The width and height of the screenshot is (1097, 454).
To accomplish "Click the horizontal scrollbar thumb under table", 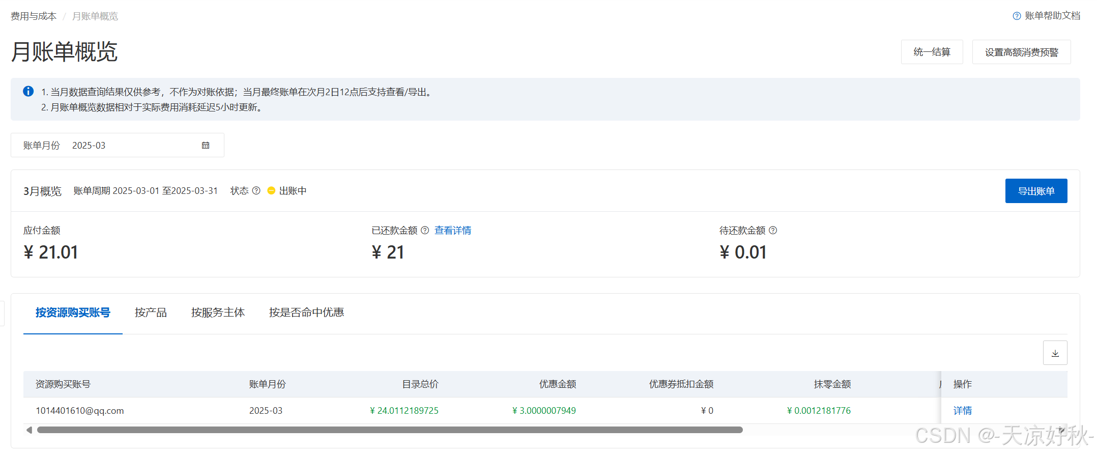I will 390,430.
